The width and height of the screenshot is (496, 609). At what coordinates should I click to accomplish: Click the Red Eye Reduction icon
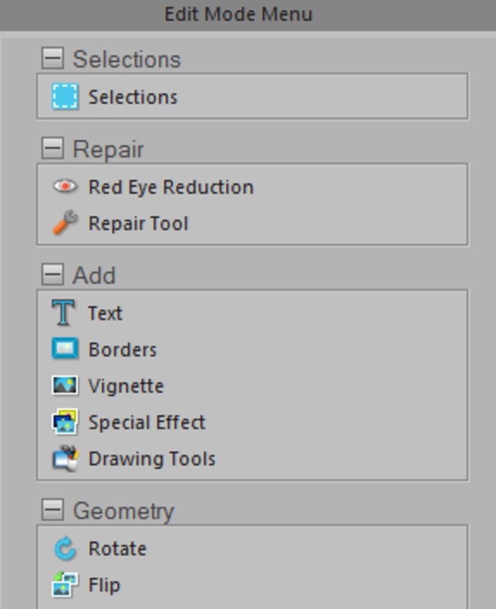click(x=65, y=186)
